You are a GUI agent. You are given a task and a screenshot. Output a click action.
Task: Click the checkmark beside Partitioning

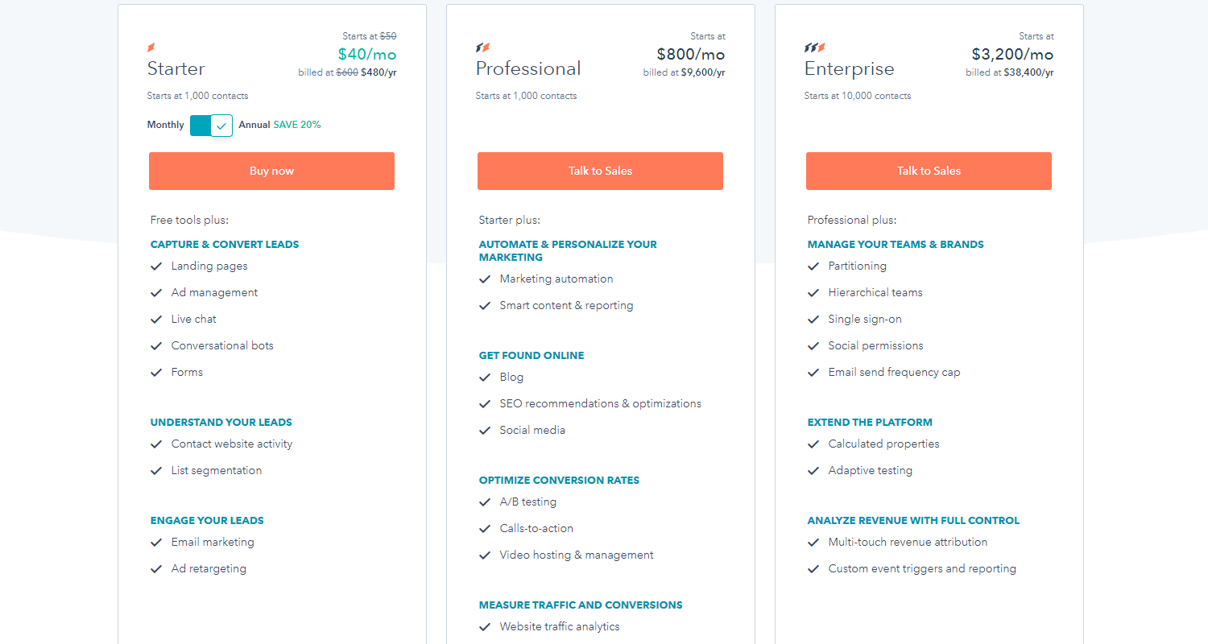click(813, 266)
